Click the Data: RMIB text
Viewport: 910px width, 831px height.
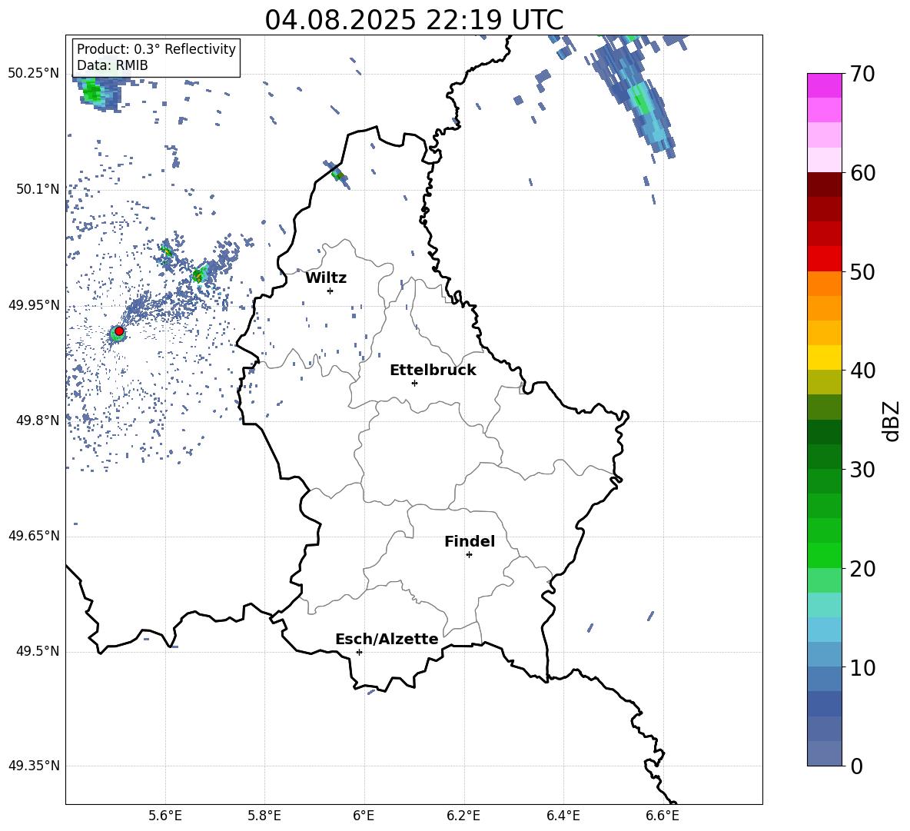coord(112,65)
